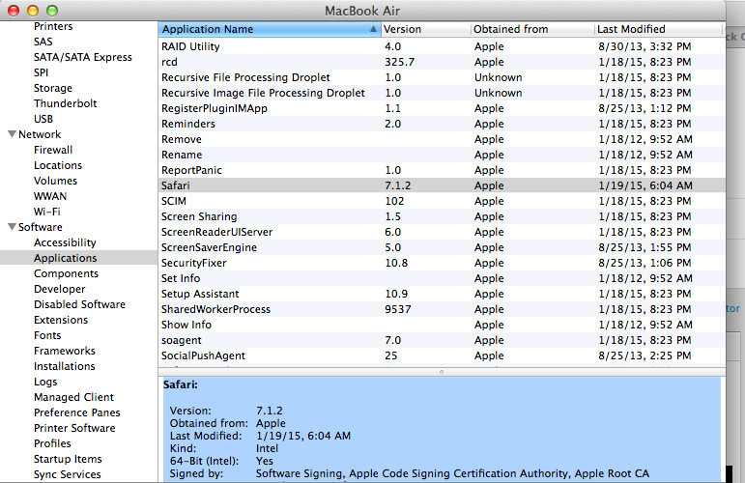The height and width of the screenshot is (483, 745).
Task: Select the Safari application row
Action: pos(442,185)
